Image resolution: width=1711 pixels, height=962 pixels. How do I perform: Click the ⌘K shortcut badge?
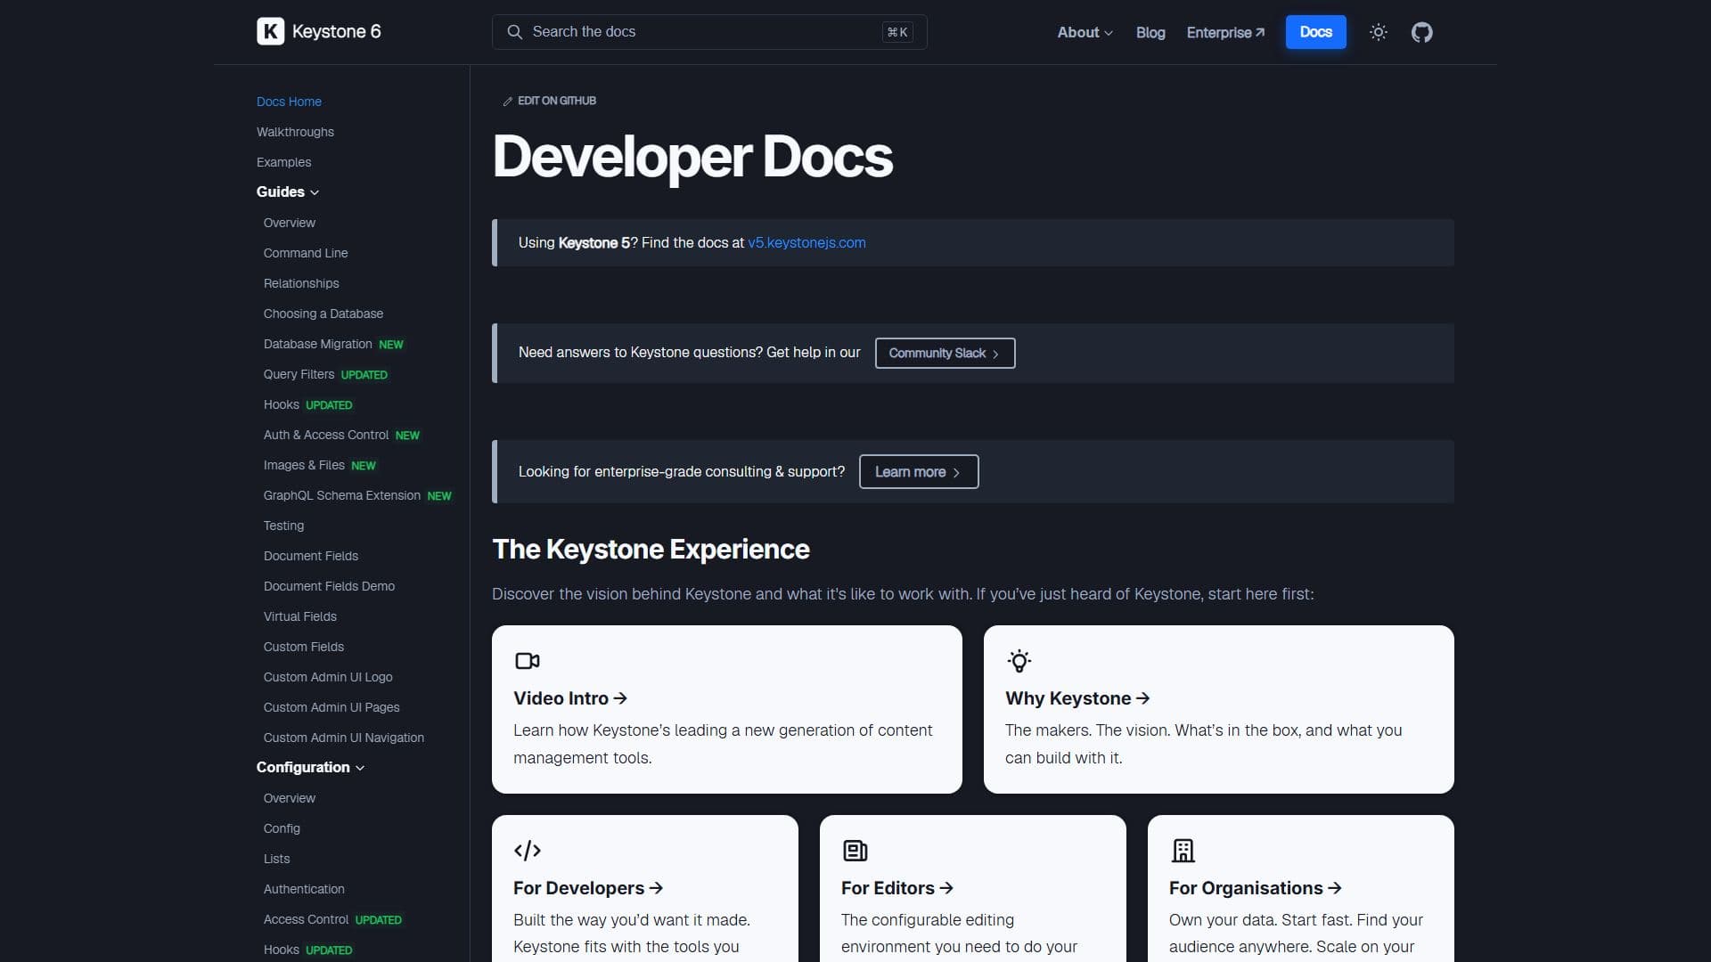coord(897,32)
